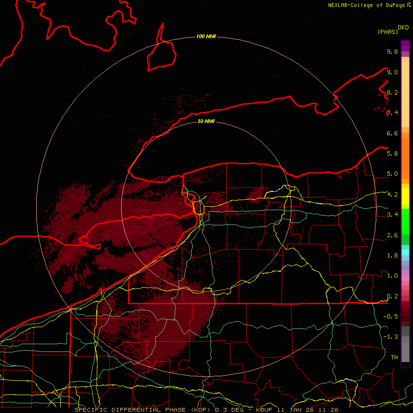Pick the pink segment of the color bar
The height and width of the screenshot is (413, 413).
point(405,278)
